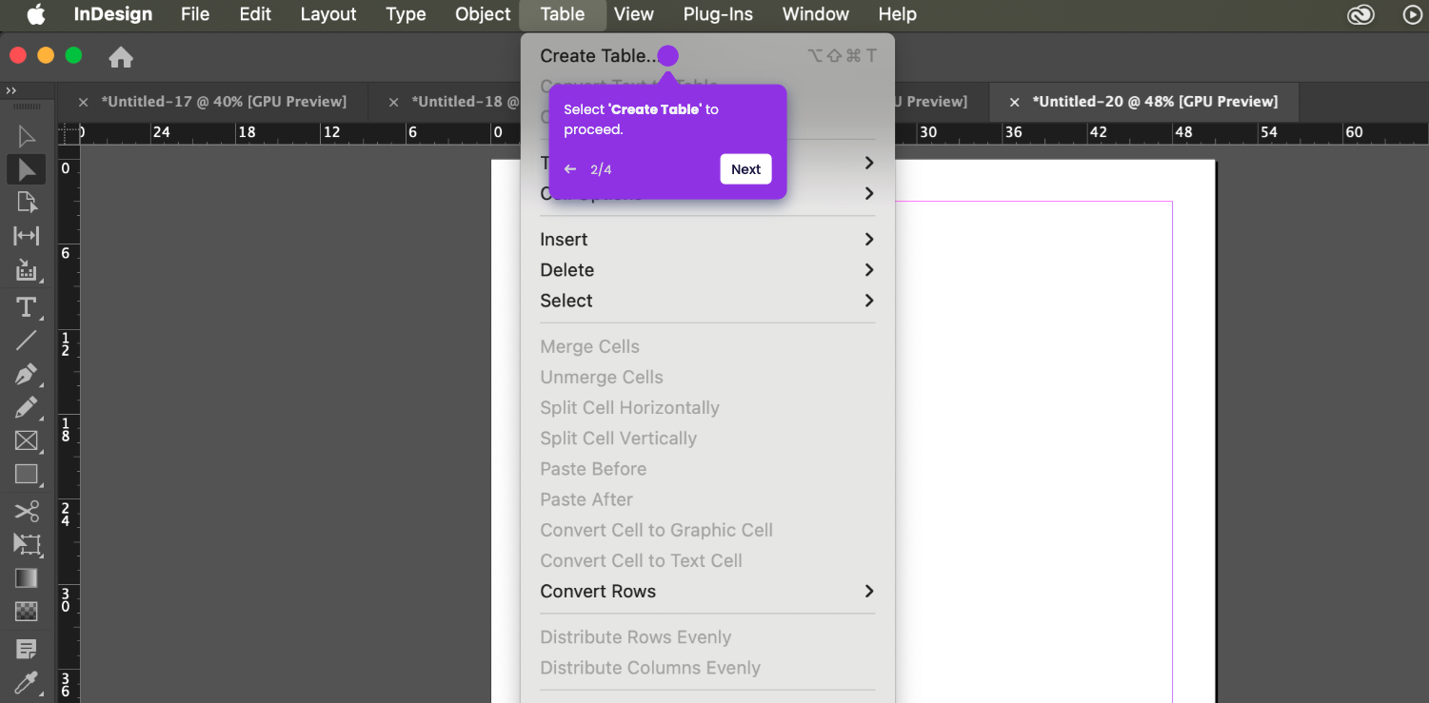Click Distribute Columns Evenly item
Image resolution: width=1429 pixels, height=703 pixels.
tap(707, 668)
